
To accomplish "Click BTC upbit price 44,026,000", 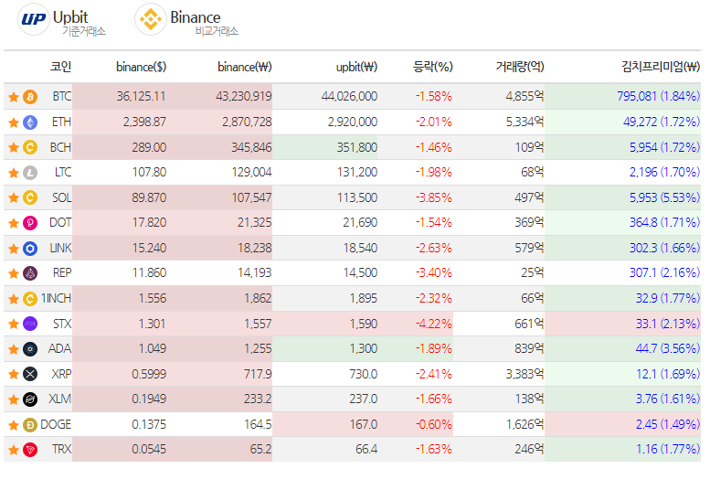I will click(350, 97).
